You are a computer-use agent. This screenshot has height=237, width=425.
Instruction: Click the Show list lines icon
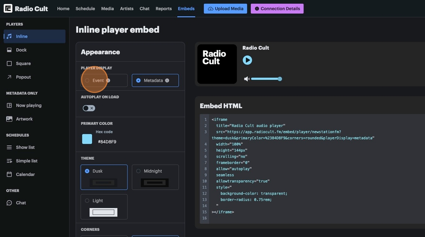9,147
